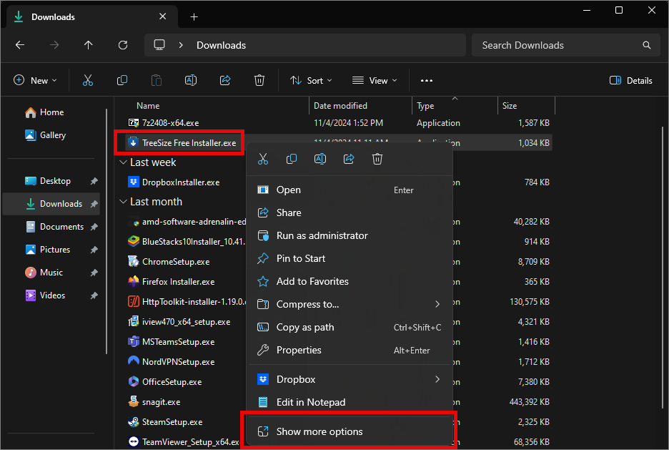
Task: Click the Copy icon in context menu
Action: [x=292, y=159]
